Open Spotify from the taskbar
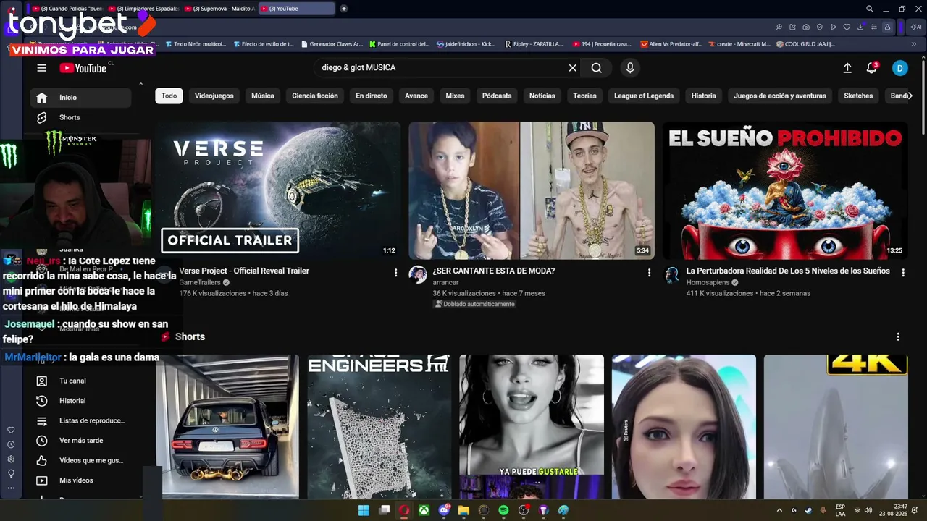 503,511
